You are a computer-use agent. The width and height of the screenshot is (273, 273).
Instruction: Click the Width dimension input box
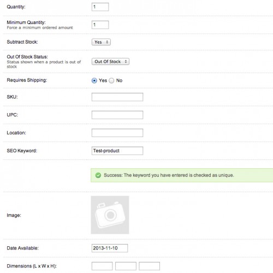126,266
